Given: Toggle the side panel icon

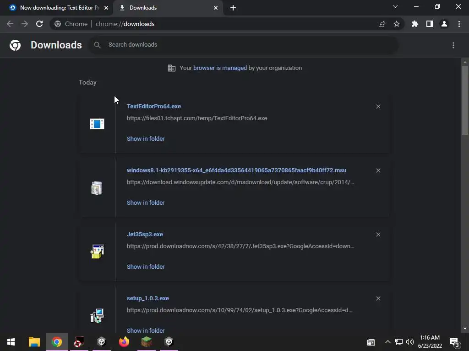Looking at the screenshot, I should tap(430, 24).
